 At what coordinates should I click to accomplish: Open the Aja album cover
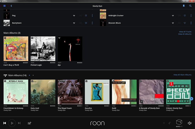[x=70, y=49]
